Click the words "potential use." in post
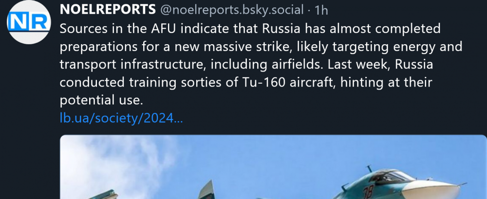The width and height of the screenshot is (487, 199). [x=101, y=100]
